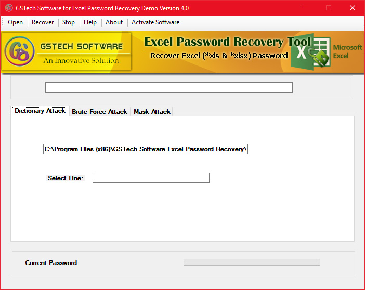
Task: Minimize the GSTech window
Action: click(x=305, y=8)
